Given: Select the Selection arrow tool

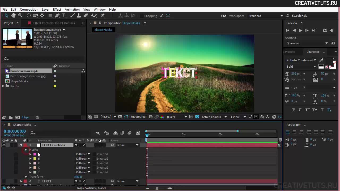Looking at the screenshot, I should (7, 16).
